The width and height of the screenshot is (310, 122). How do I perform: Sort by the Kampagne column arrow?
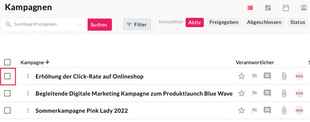coord(47,62)
